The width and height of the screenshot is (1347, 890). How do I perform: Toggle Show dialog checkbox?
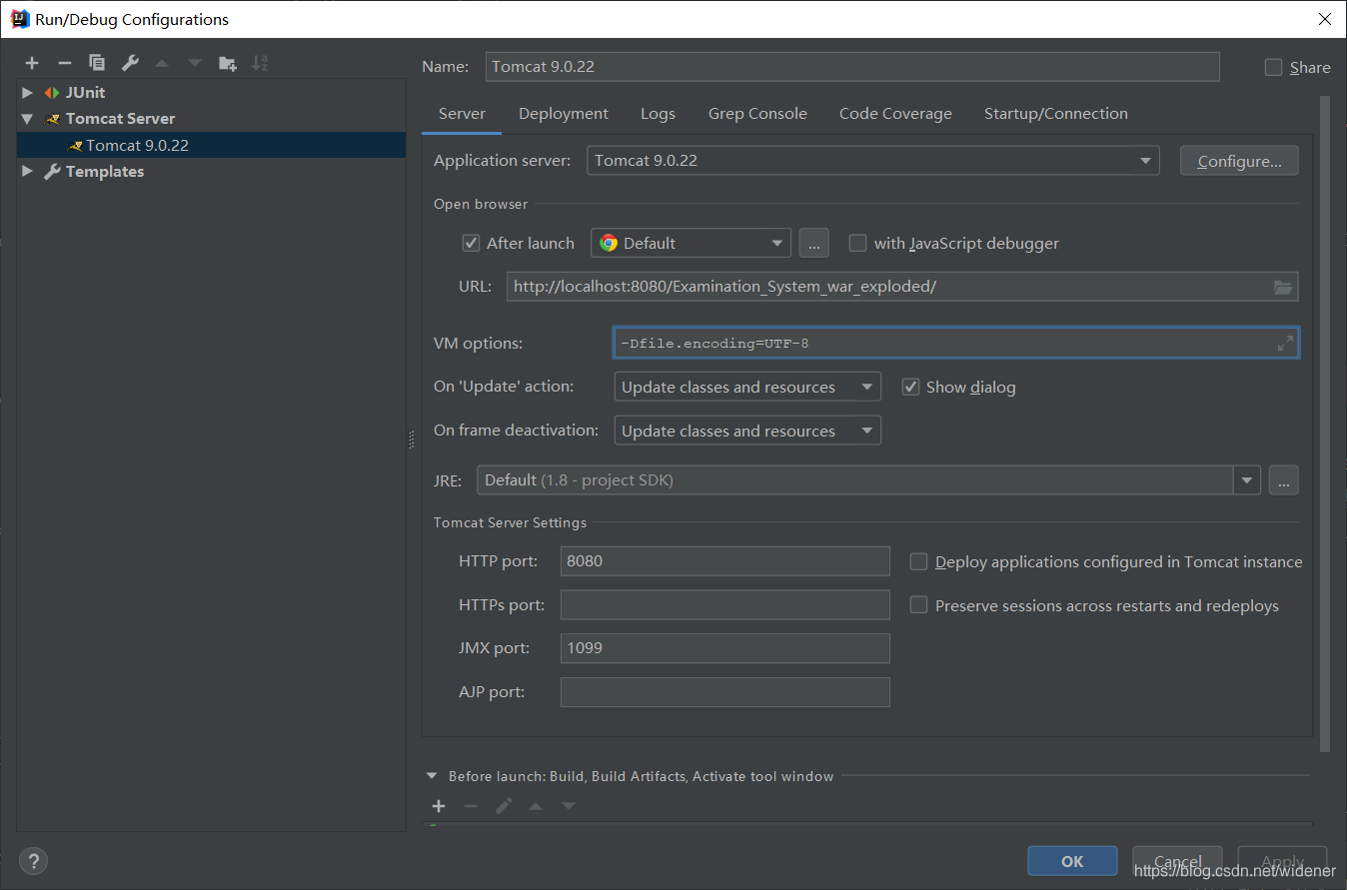pyautogui.click(x=910, y=387)
